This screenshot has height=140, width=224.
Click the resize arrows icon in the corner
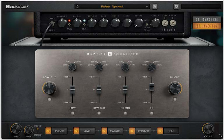click(220, 135)
